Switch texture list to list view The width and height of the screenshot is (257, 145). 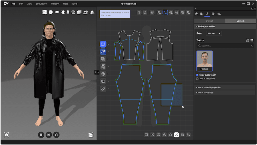coord(252,40)
